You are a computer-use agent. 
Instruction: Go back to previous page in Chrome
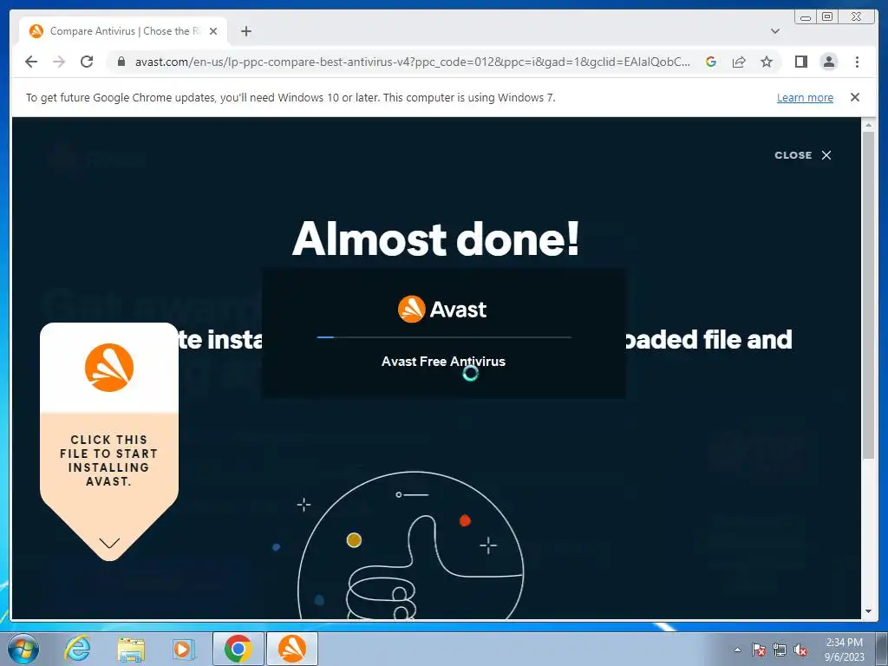pos(31,62)
